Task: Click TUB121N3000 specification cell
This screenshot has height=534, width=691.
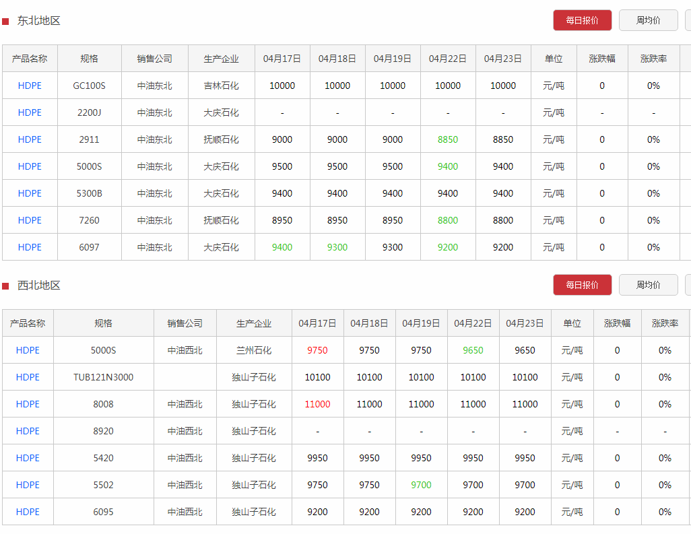Action: [104, 377]
